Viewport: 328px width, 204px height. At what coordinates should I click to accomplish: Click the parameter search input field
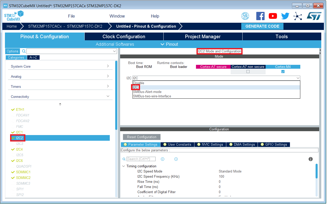click(141, 159)
